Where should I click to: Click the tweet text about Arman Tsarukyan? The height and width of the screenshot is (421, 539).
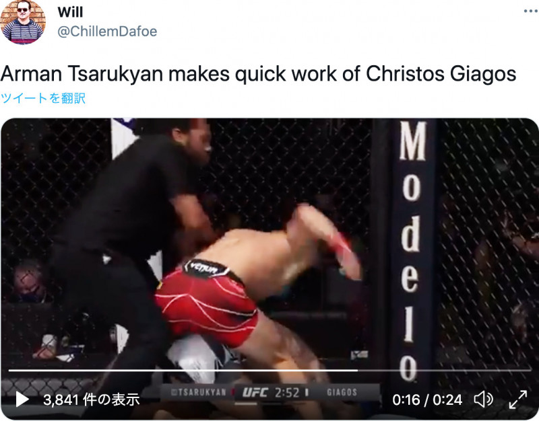point(258,73)
